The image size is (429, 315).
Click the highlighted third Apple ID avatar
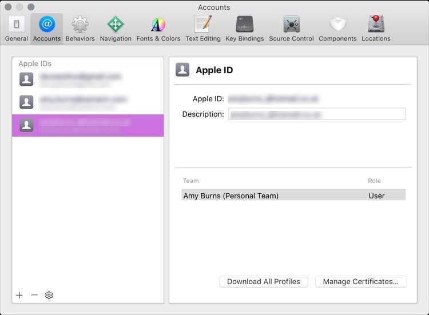tap(26, 125)
